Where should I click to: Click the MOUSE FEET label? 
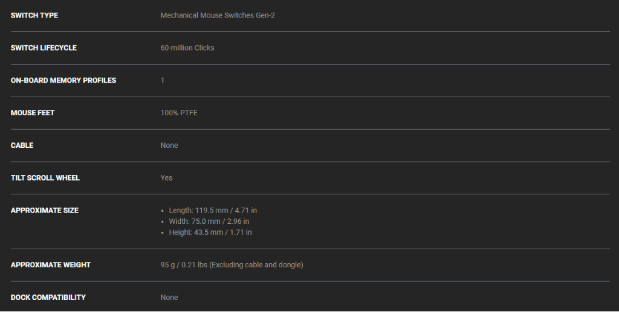(x=33, y=113)
